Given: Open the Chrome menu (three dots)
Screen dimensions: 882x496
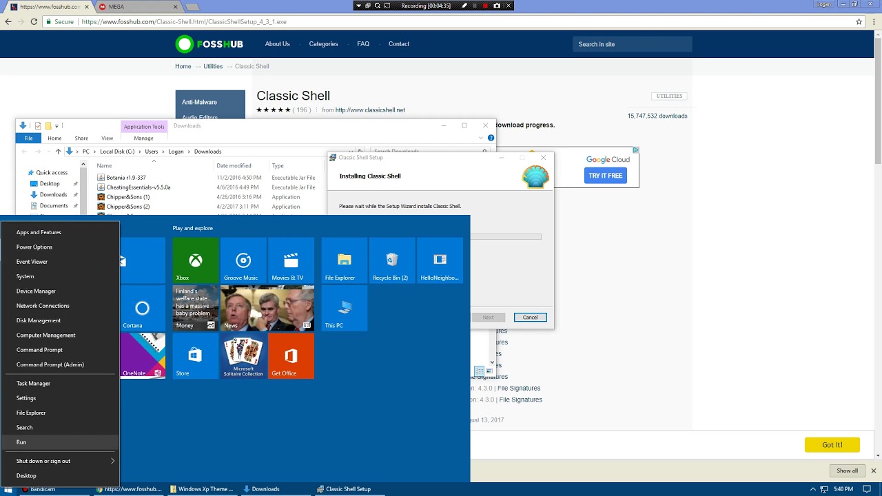Looking at the screenshot, I should click(x=872, y=21).
